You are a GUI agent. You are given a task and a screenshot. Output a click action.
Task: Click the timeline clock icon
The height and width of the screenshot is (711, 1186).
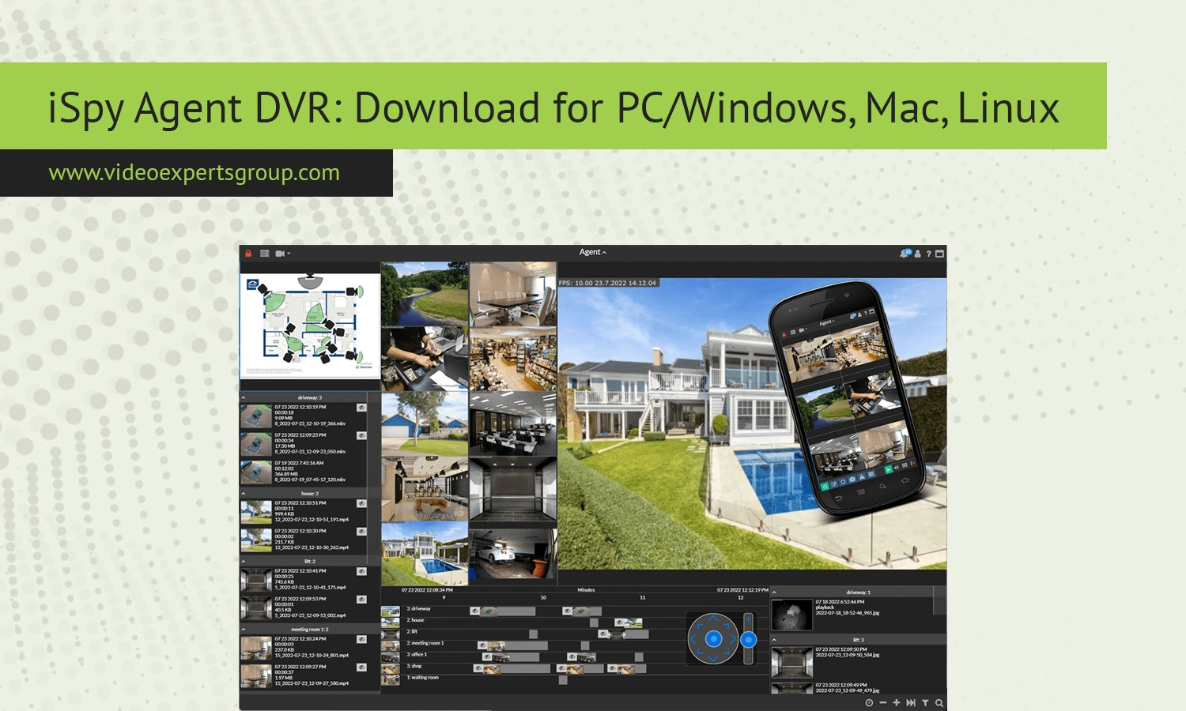pyautogui.click(x=869, y=702)
